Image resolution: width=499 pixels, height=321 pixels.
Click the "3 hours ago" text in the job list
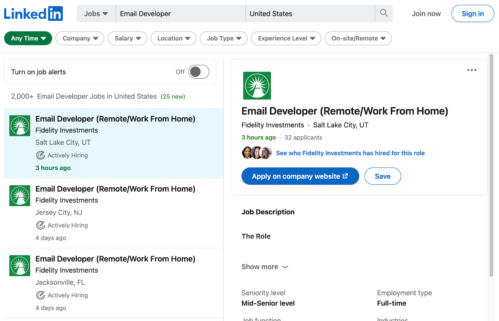click(x=53, y=168)
